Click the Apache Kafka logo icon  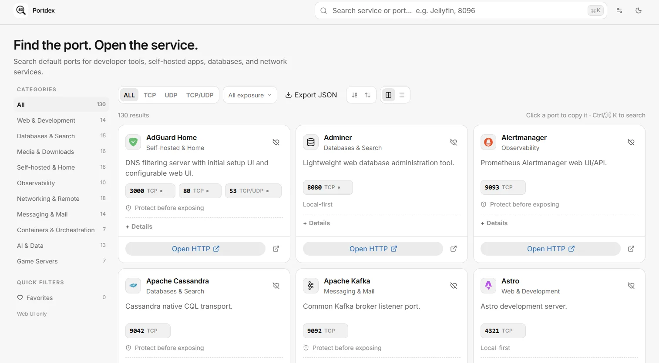pyautogui.click(x=311, y=286)
